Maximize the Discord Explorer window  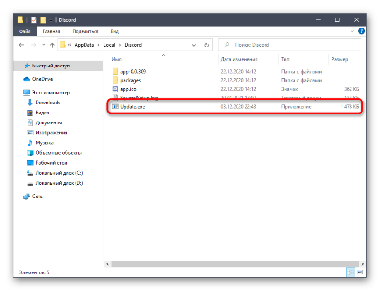coord(337,20)
